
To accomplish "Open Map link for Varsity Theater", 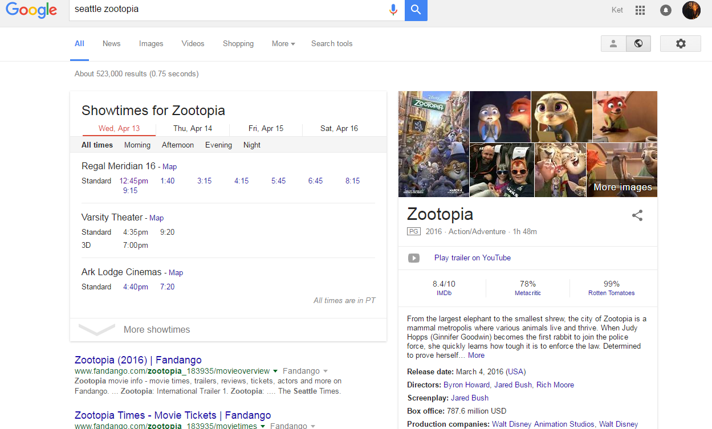I will tap(156, 218).
